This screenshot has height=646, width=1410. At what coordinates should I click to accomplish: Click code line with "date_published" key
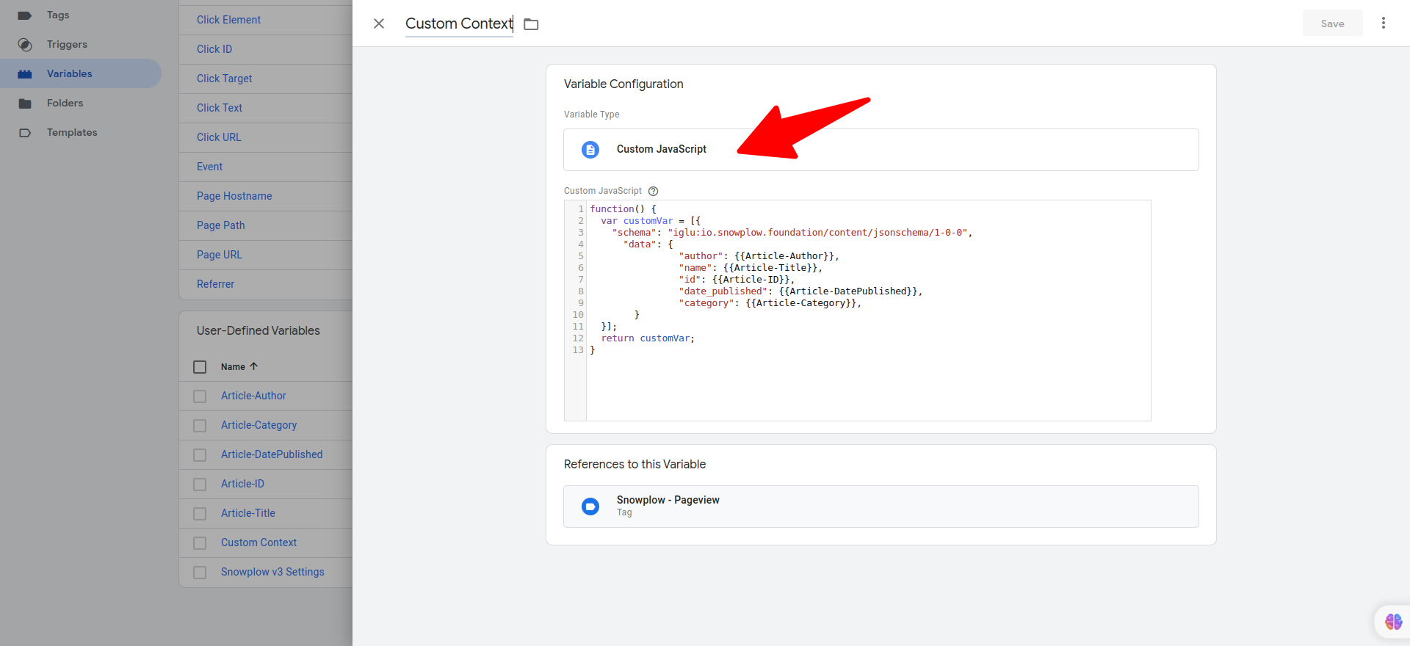point(800,291)
